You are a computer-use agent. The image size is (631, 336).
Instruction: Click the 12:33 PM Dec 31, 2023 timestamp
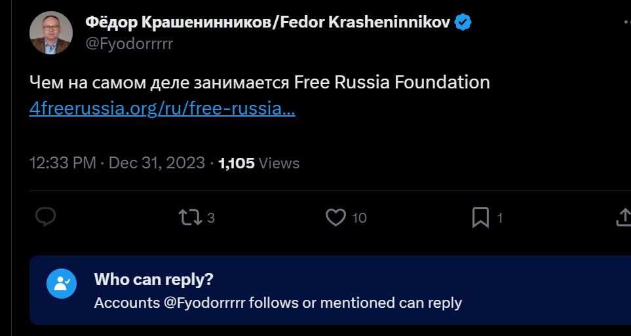(117, 163)
